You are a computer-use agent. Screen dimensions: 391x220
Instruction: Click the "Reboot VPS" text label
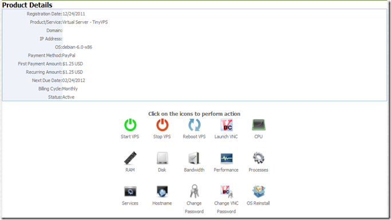tap(194, 137)
